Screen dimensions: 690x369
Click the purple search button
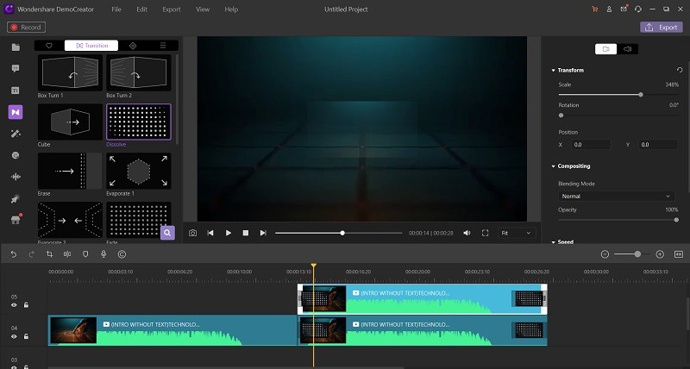[x=167, y=233]
